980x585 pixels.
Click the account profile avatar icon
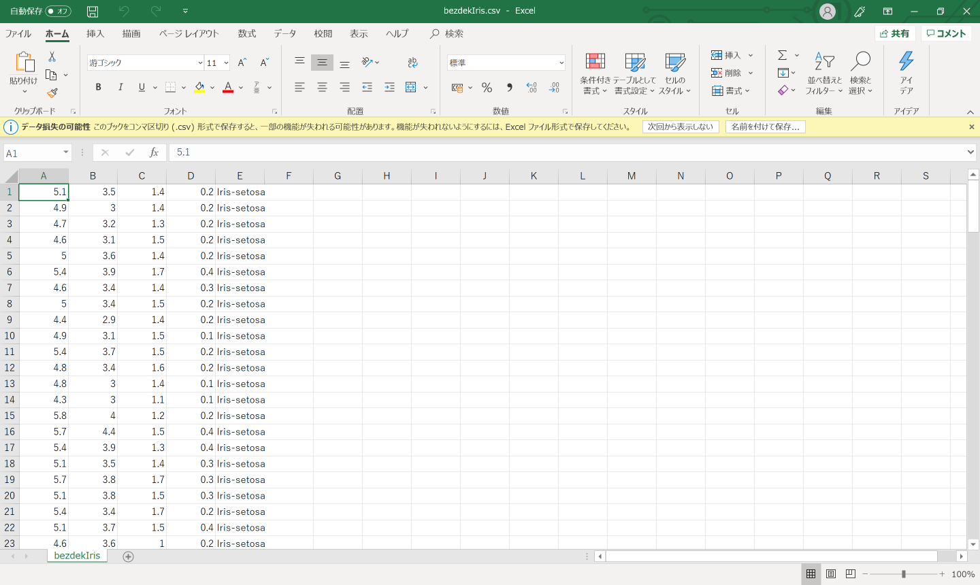coord(828,11)
